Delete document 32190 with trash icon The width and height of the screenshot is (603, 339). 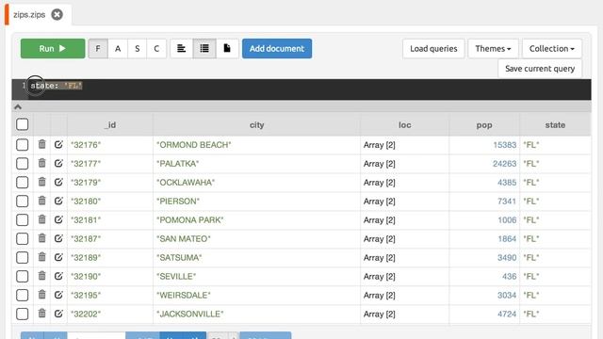coord(41,276)
